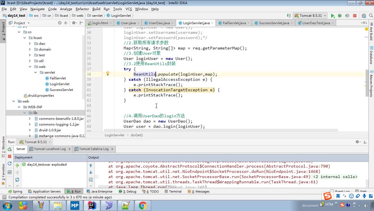Image resolution: width=374 pixels, height=211 pixels.
Task: Click the doGet() breadcrumb
Action: 137,135
